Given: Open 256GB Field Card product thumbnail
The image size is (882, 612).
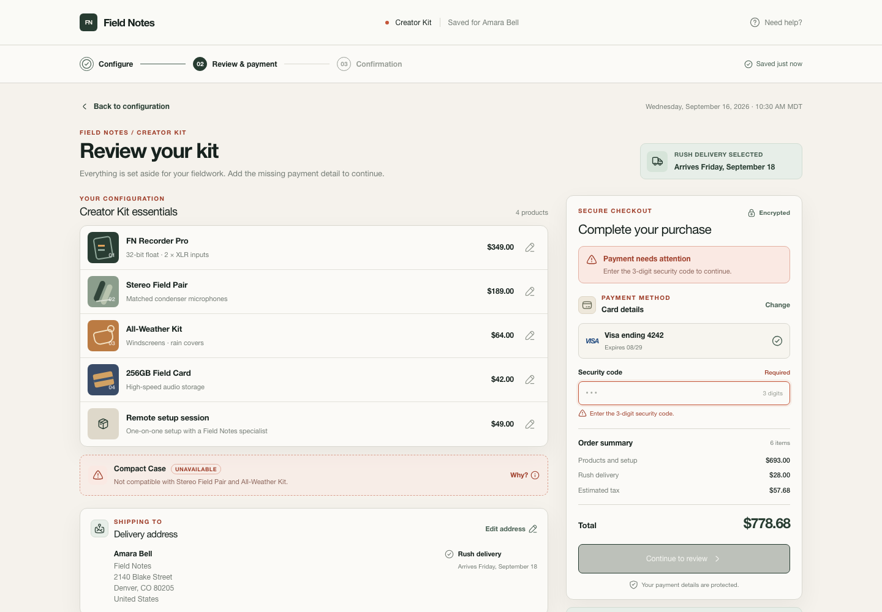Looking at the screenshot, I should pos(103,379).
